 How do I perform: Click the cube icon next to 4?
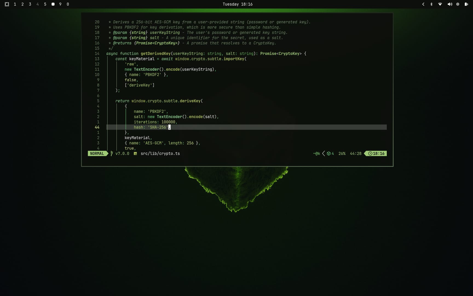pyautogui.click(x=328, y=153)
